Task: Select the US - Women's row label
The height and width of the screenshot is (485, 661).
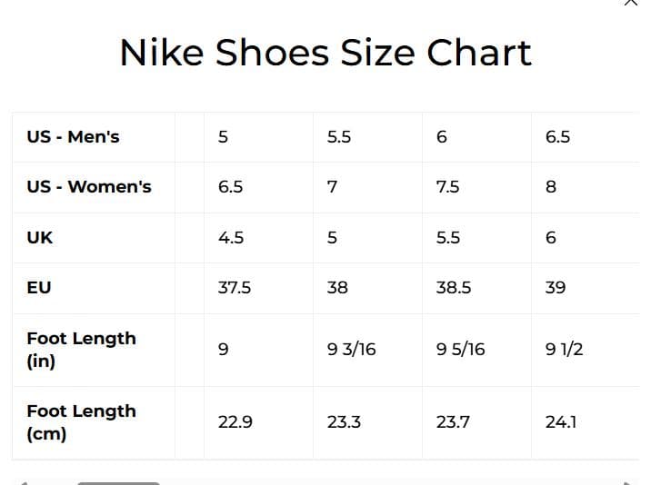Action: coord(89,187)
